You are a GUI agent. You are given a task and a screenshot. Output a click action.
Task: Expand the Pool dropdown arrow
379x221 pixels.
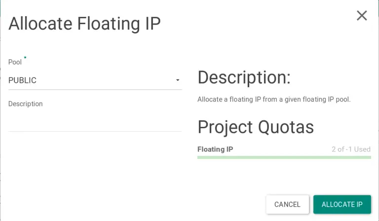[x=178, y=80]
